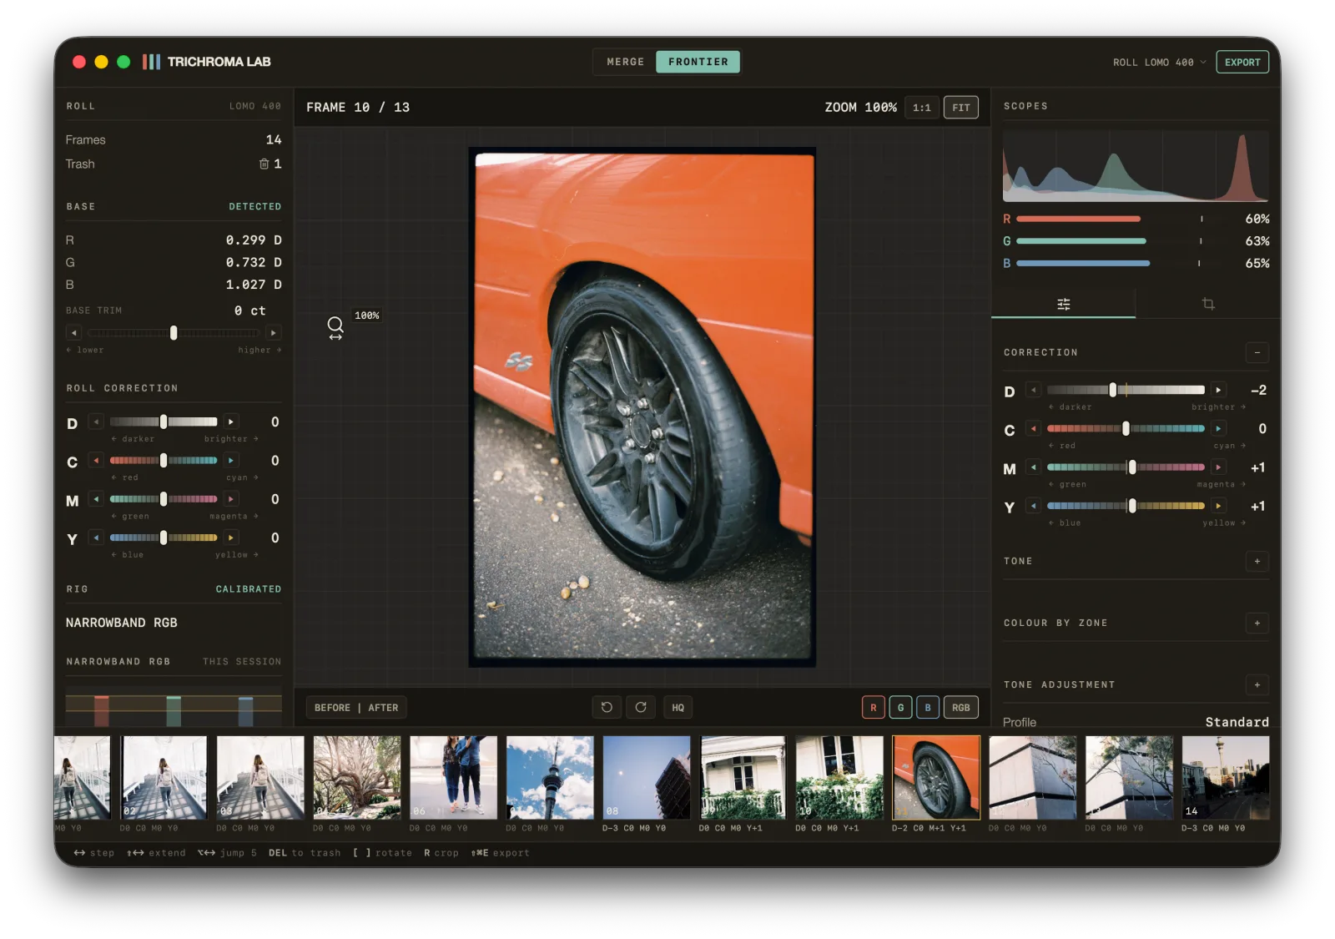Set zoom to 1:1
Viewport: 1335px width, 939px height.
pyautogui.click(x=922, y=108)
